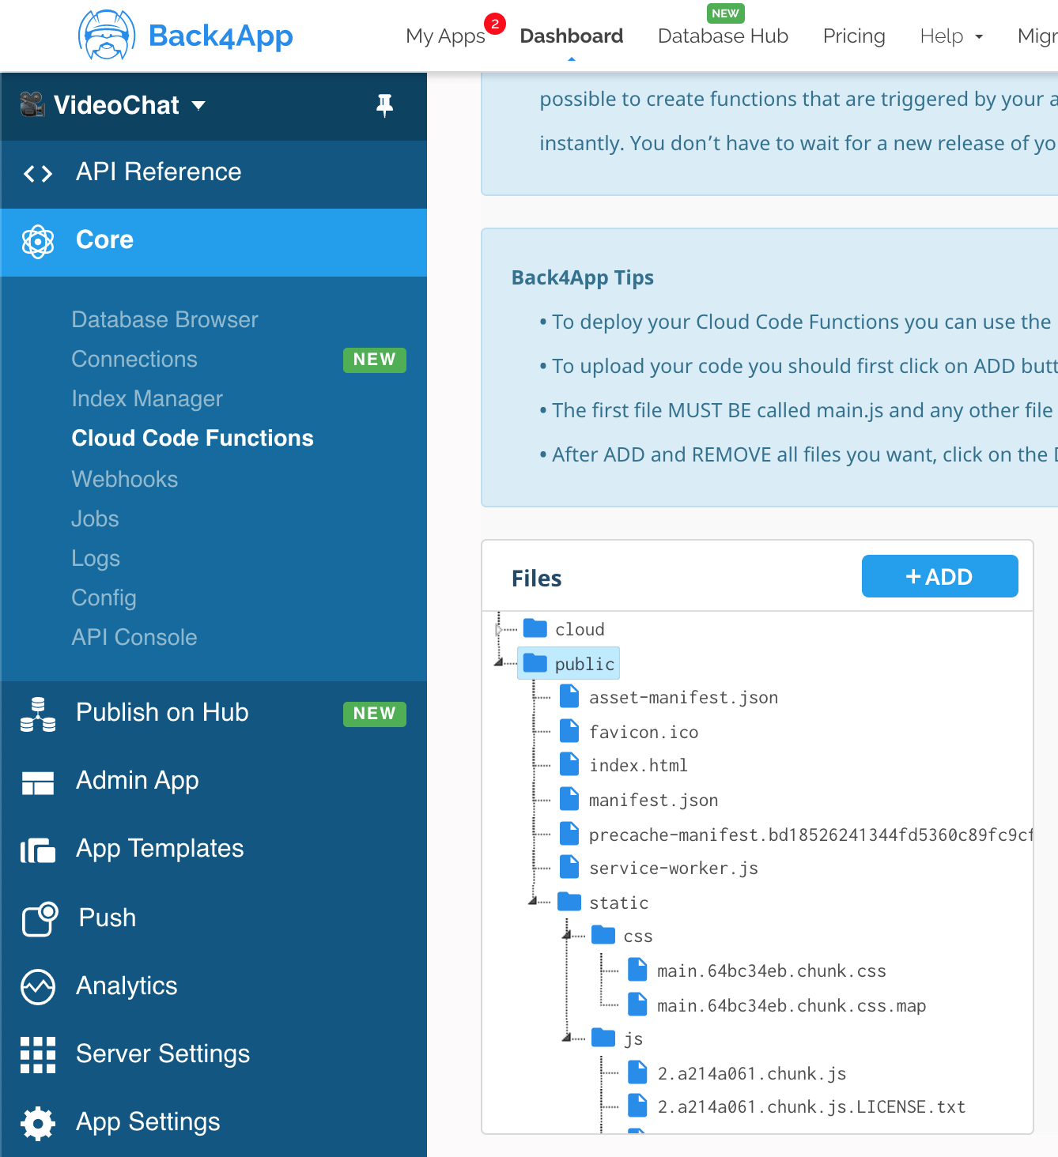
Task: Click the ADD button in Files panel
Action: tap(939, 576)
